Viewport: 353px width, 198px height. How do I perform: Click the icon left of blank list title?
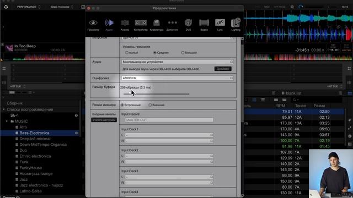click(x=283, y=93)
